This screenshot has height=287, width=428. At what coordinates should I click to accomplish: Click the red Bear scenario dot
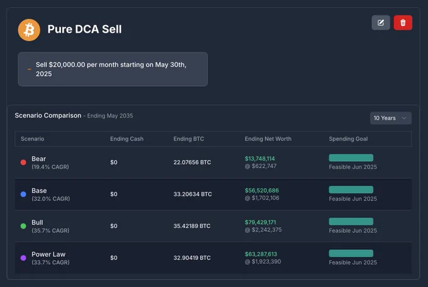[23, 162]
